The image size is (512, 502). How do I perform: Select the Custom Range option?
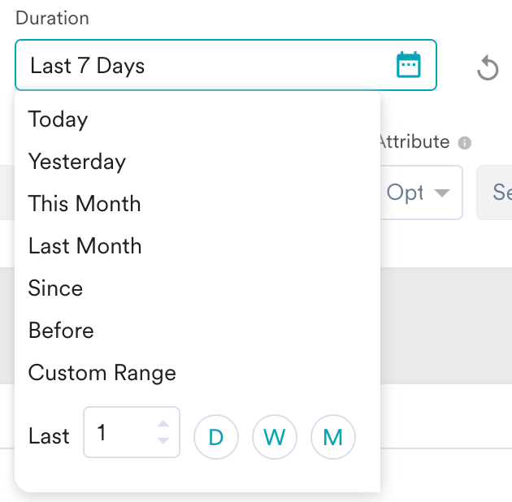pos(102,373)
